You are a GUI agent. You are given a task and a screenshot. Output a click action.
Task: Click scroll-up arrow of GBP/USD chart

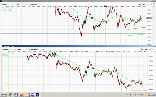(155, 52)
